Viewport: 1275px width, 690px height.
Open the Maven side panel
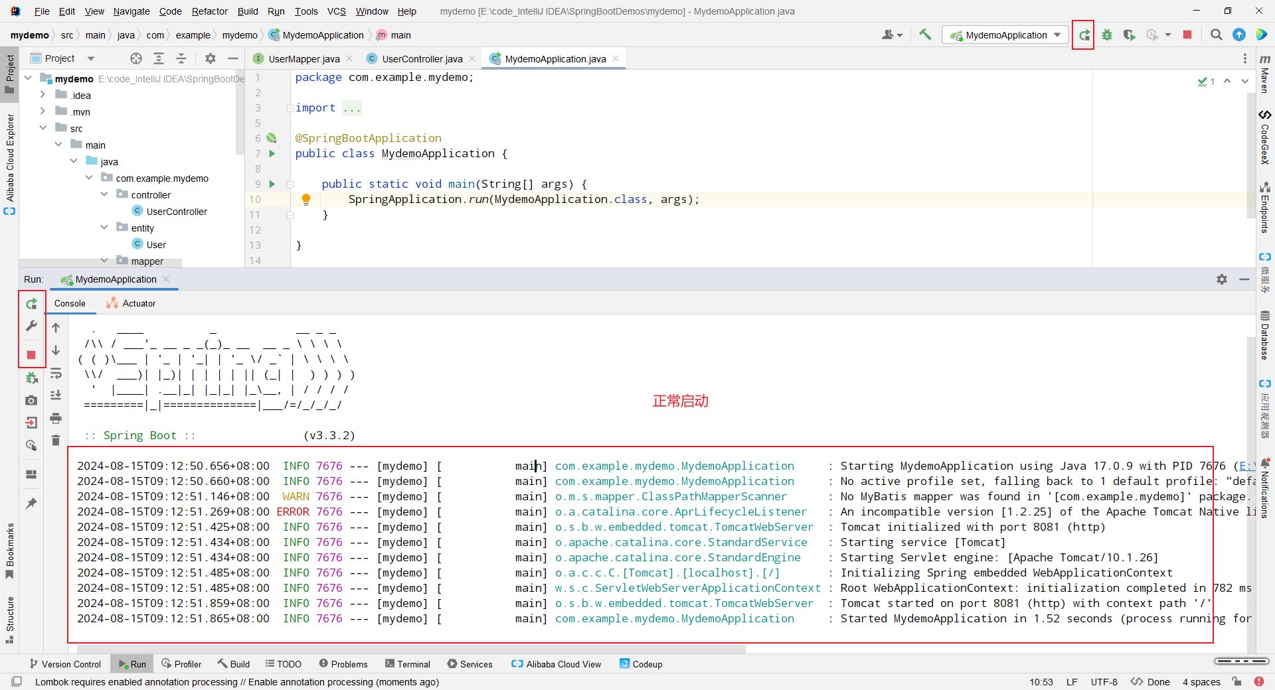(1265, 75)
